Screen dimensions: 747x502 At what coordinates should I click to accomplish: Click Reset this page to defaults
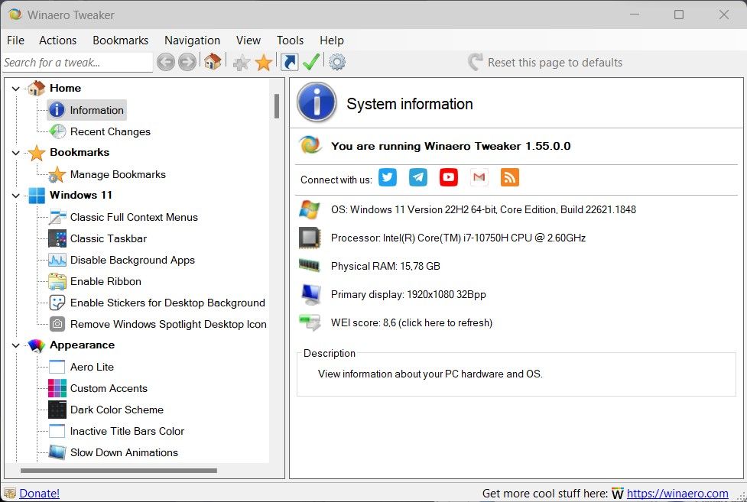click(545, 63)
